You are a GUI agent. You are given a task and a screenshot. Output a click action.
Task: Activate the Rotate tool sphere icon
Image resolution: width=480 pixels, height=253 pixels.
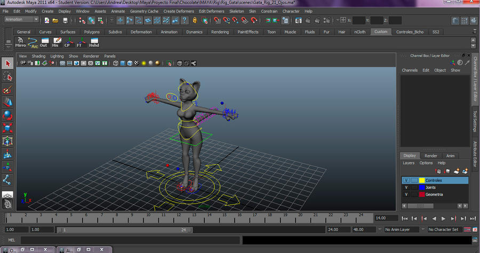tap(7, 115)
